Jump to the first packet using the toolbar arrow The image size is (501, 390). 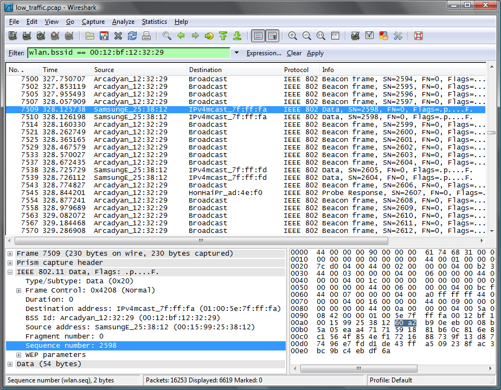tap(223, 36)
